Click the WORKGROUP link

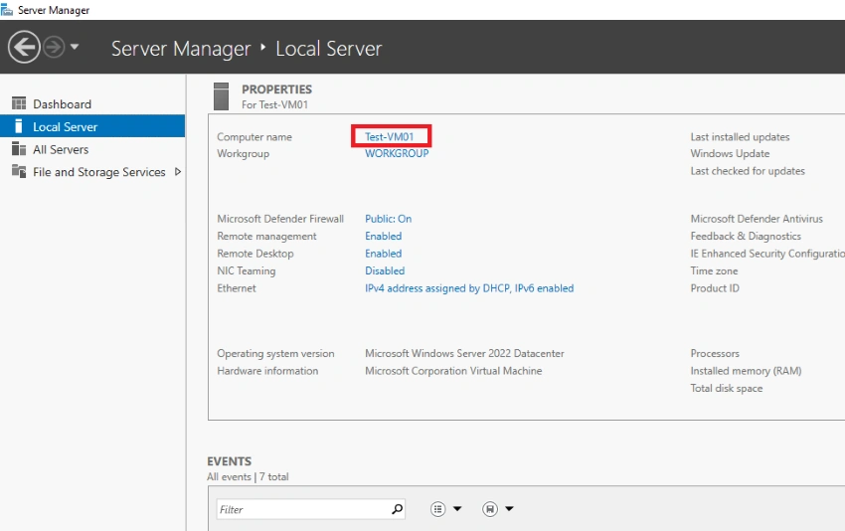point(397,153)
